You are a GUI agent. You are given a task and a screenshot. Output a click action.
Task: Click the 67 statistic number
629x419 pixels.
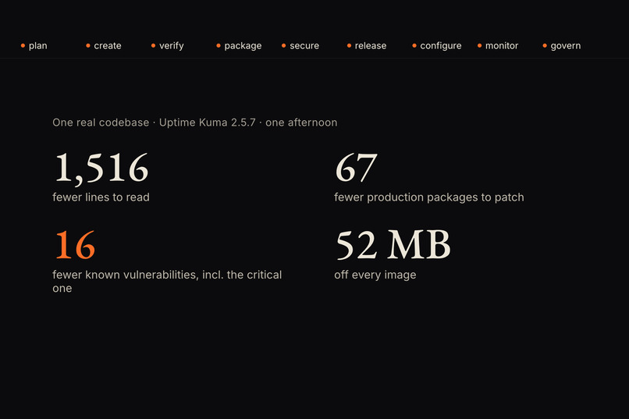[356, 168]
